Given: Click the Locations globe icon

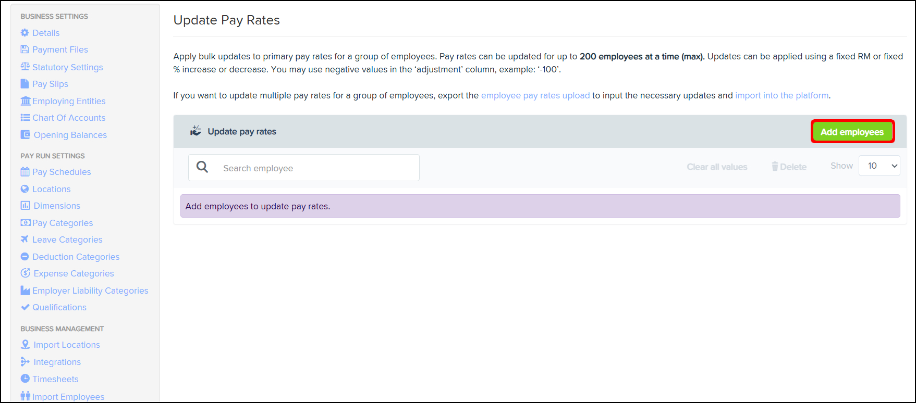Looking at the screenshot, I should (x=25, y=189).
